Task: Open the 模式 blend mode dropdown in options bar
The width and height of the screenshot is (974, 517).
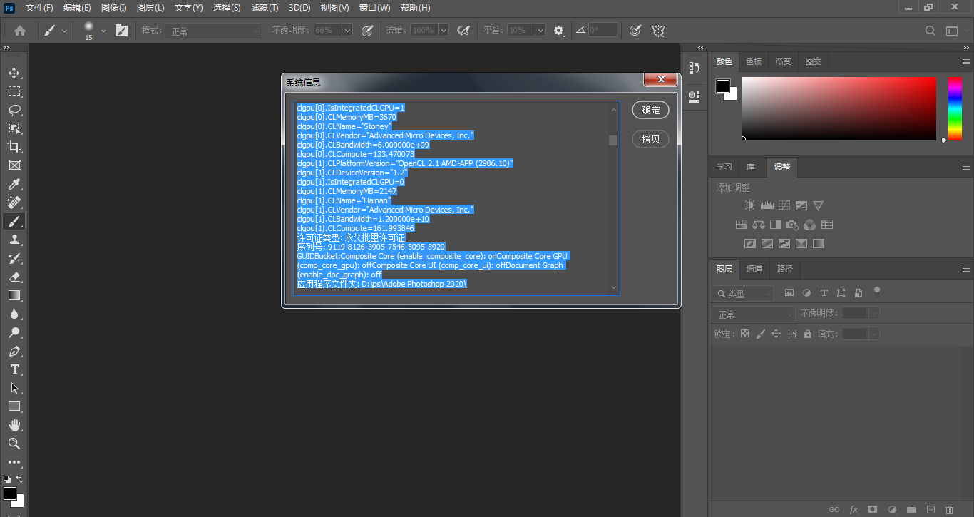Action: 214,31
